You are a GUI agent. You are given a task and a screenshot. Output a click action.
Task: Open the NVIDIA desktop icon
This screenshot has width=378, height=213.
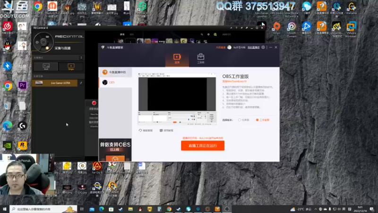(x=8, y=147)
